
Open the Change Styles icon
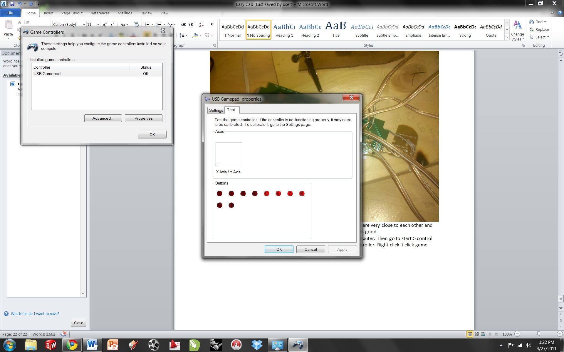[518, 31]
